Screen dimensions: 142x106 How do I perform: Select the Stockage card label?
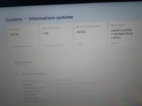tap(16, 29)
